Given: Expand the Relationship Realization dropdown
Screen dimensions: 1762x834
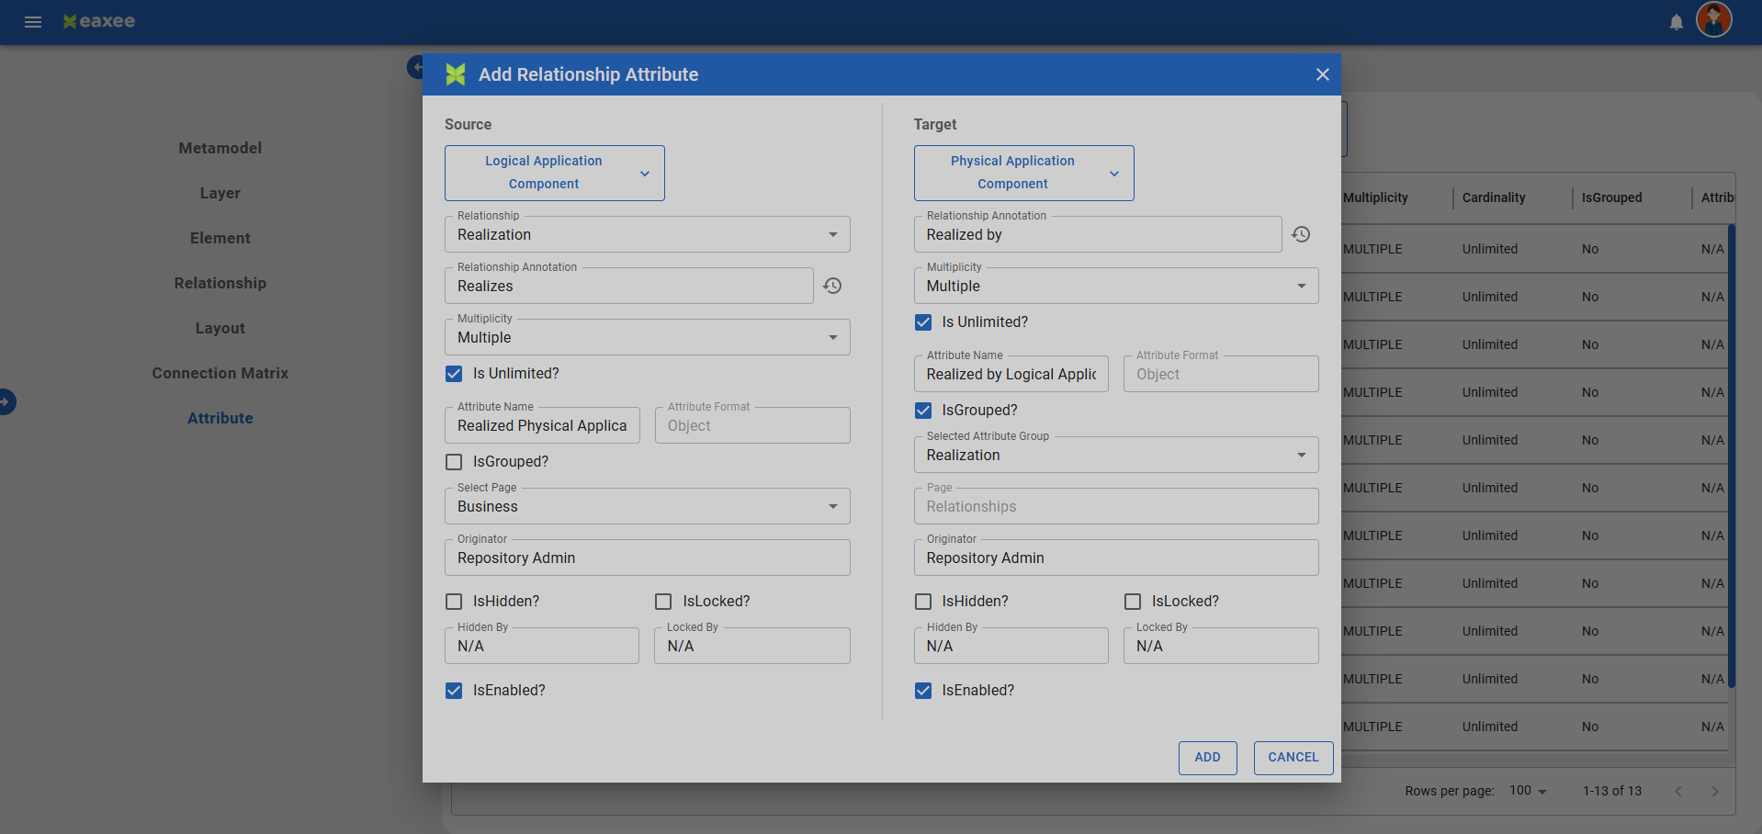Looking at the screenshot, I should [x=648, y=234].
